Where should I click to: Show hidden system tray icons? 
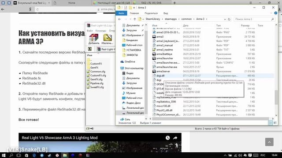(225, 155)
